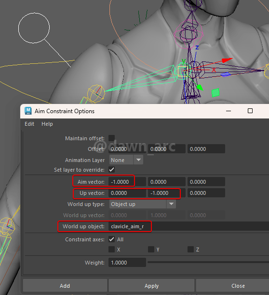Viewport: 269px width, 295px height.
Task: Select the white circle control in the viewport
Action: pyautogui.click(x=34, y=28)
